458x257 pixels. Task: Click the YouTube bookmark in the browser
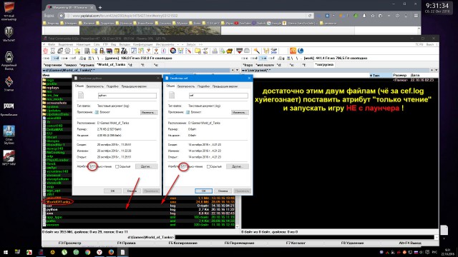coord(243,24)
